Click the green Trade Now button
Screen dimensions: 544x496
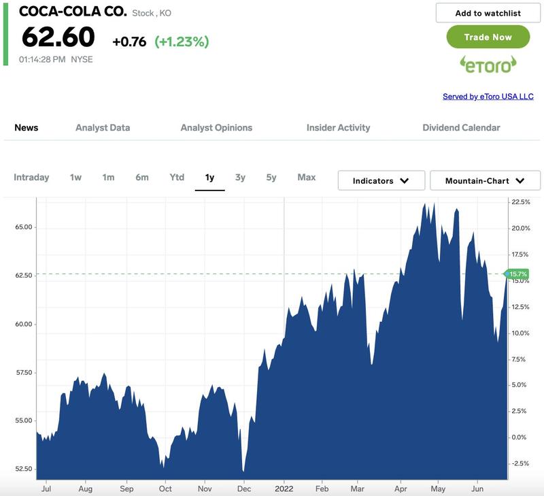click(x=488, y=37)
